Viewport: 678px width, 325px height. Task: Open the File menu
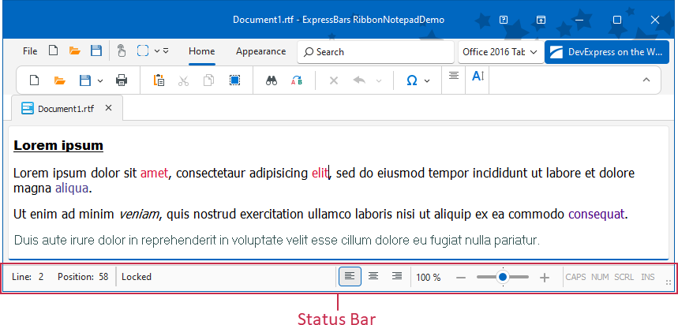coord(30,51)
